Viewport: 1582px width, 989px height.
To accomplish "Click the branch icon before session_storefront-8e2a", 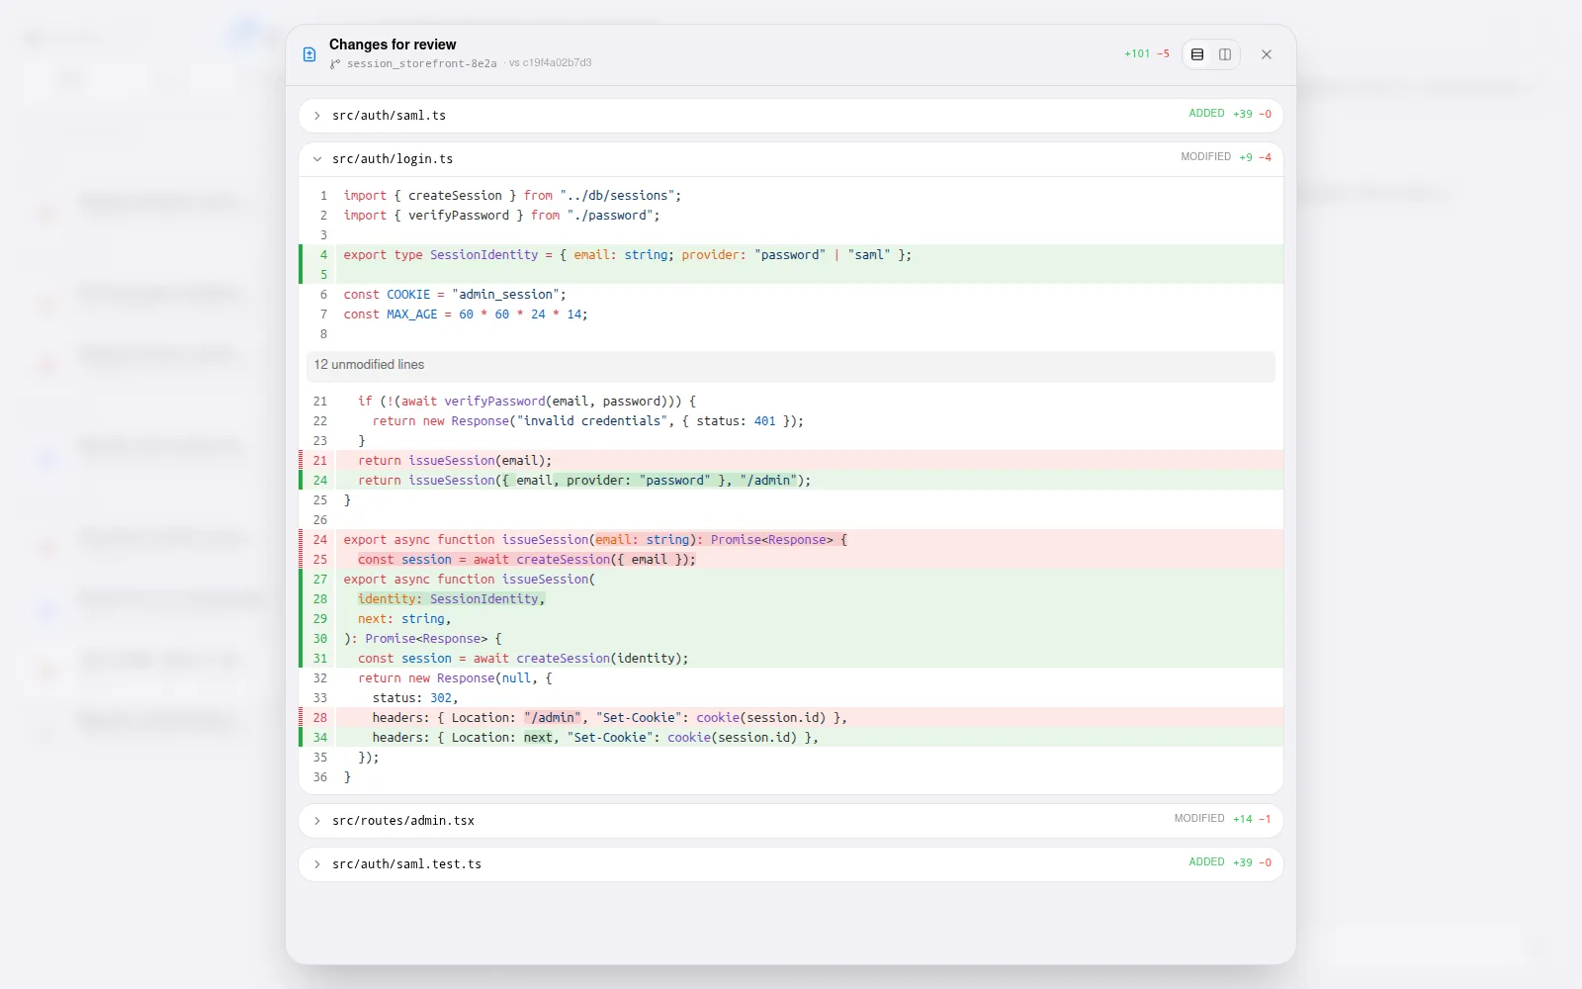I will pyautogui.click(x=335, y=63).
